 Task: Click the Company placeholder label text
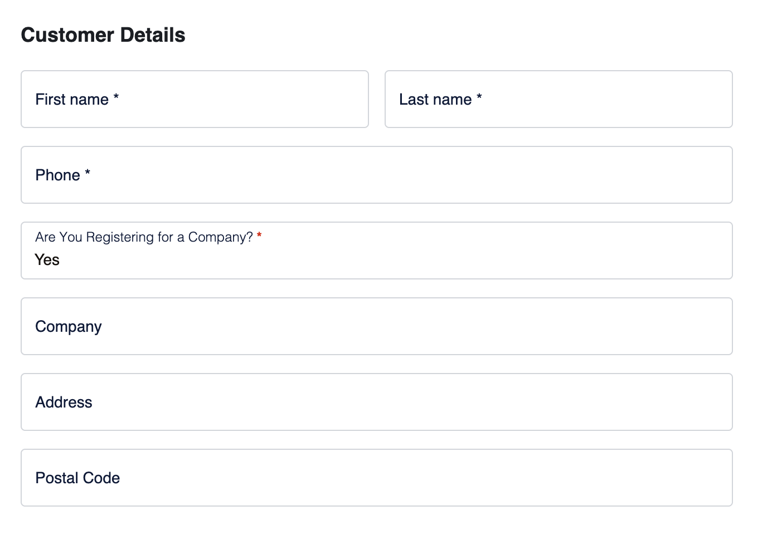69,327
